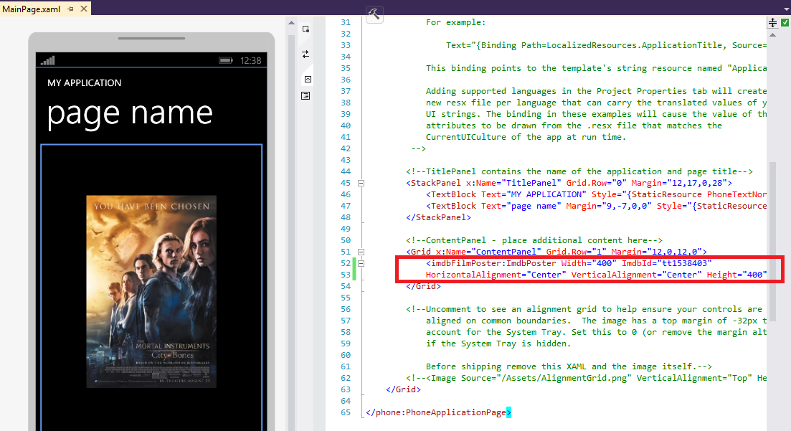The width and height of the screenshot is (791, 431).
Task: Click the 'For example:' comment line
Action: pyautogui.click(x=455, y=22)
